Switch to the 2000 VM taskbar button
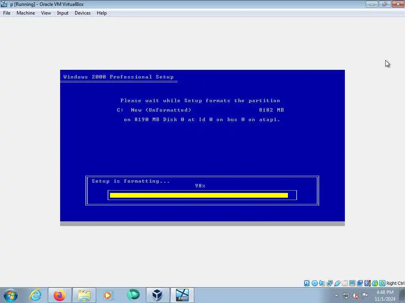Screen dimensions: 405x303 click(182, 295)
